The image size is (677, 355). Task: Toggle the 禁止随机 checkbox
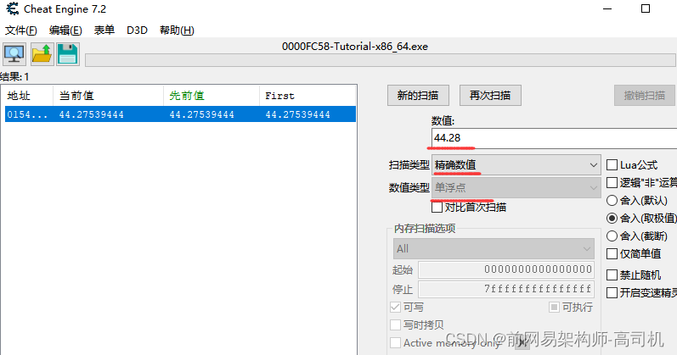click(612, 275)
